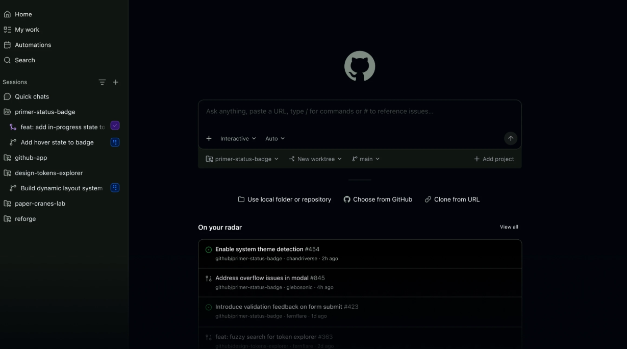The width and height of the screenshot is (627, 349).
Task: Click the design-tokens-explorer folder icon
Action: coord(7,173)
